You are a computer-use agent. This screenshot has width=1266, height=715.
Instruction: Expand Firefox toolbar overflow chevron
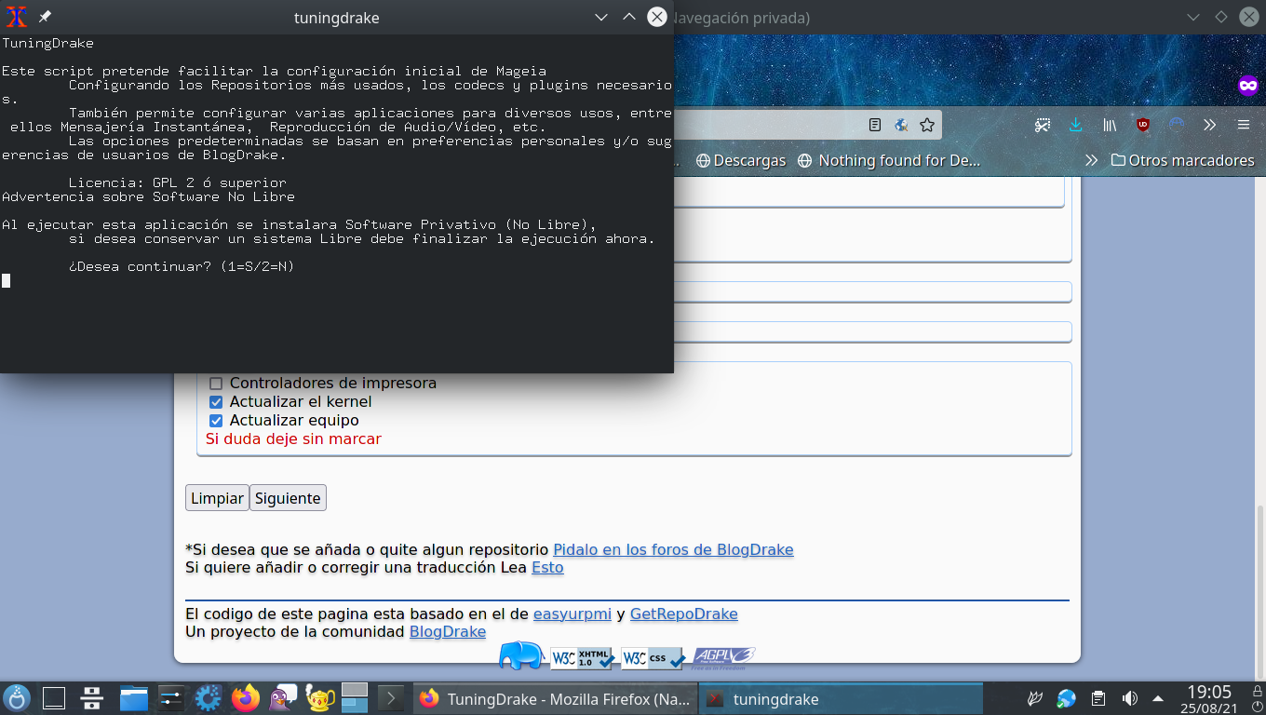click(x=1210, y=125)
